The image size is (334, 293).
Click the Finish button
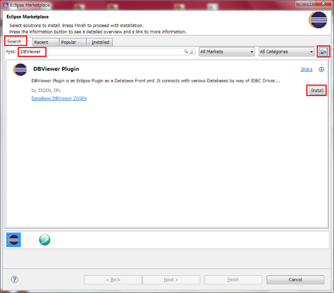coord(233,280)
